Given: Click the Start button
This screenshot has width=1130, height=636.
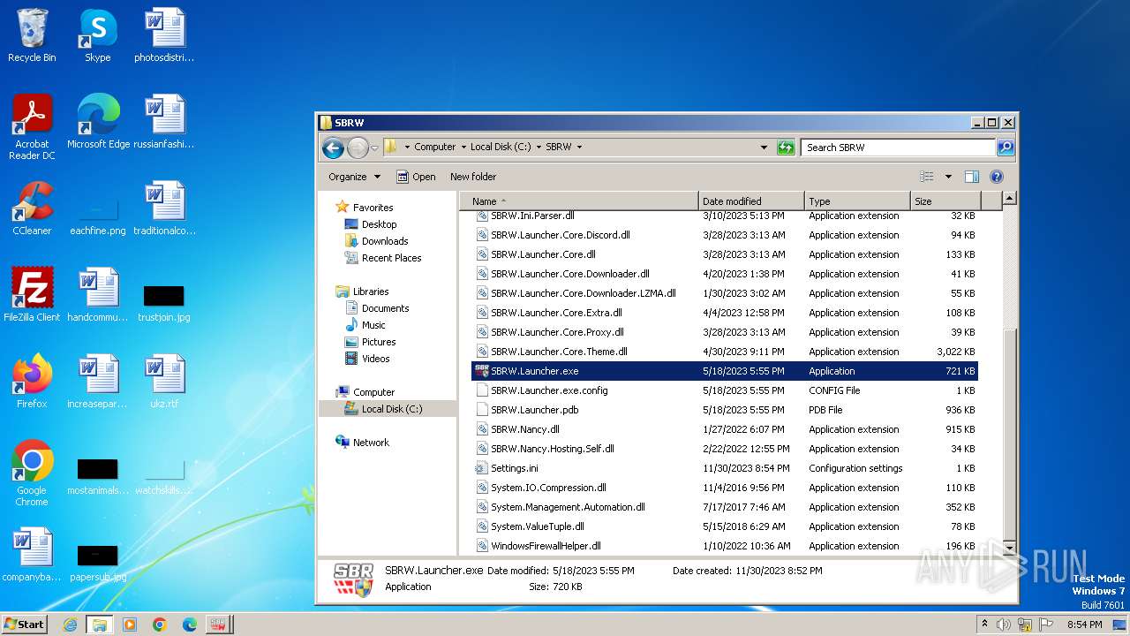Looking at the screenshot, I should tap(25, 625).
